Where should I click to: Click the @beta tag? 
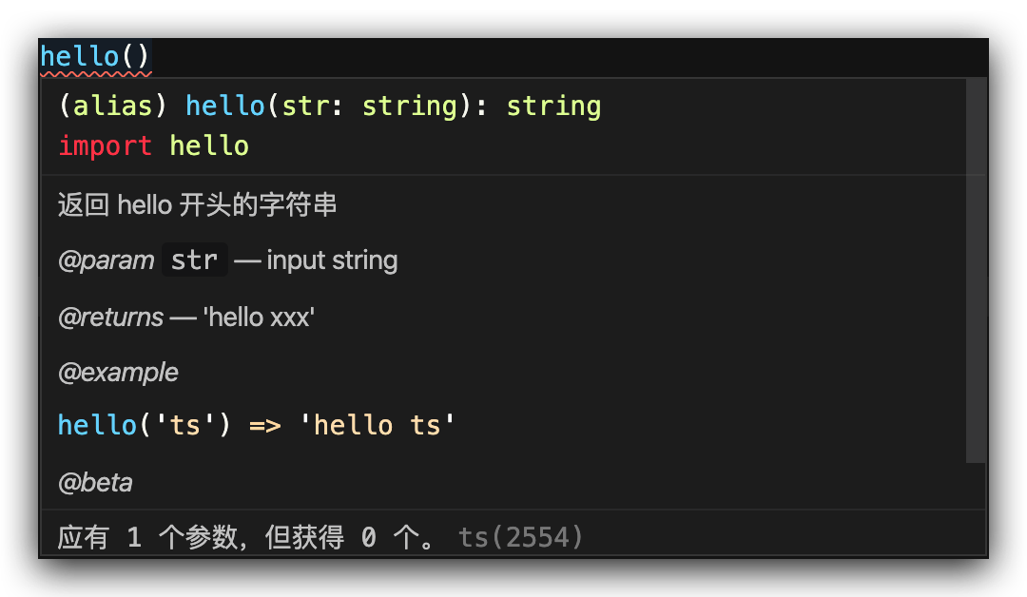(x=95, y=483)
